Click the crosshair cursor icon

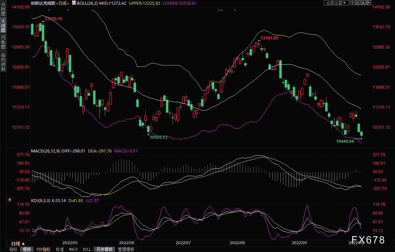(x=352, y=3)
